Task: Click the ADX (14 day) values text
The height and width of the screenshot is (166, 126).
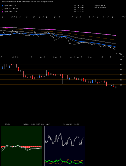Action: tap(71, 124)
